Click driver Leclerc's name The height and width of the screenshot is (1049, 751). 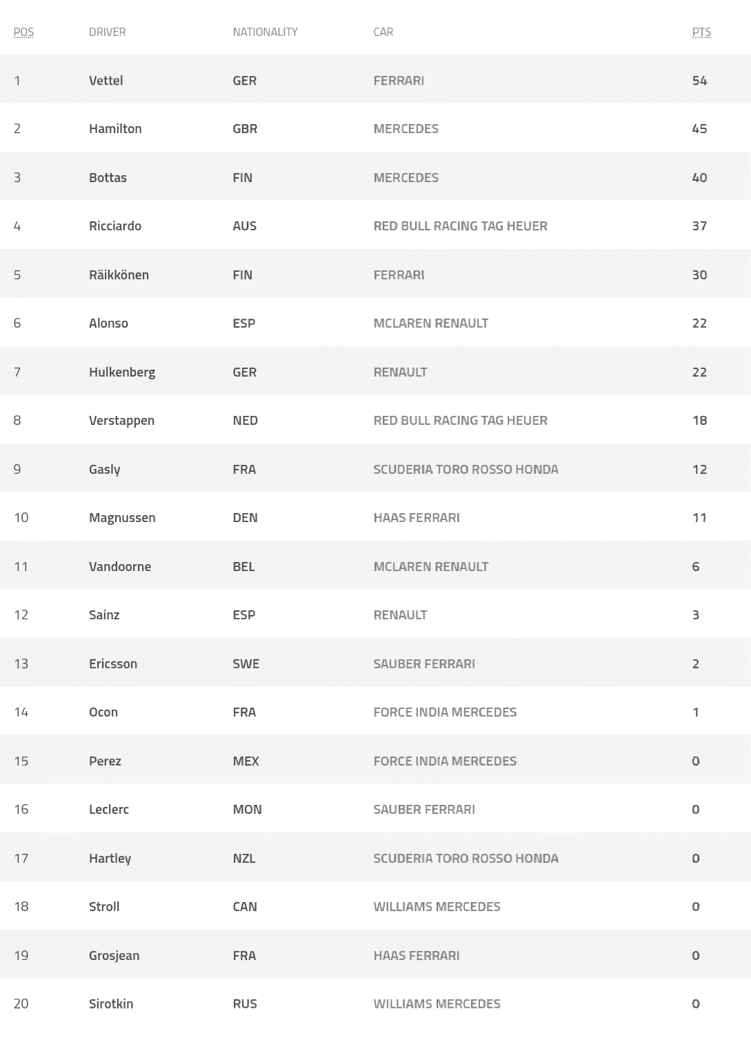[109, 809]
